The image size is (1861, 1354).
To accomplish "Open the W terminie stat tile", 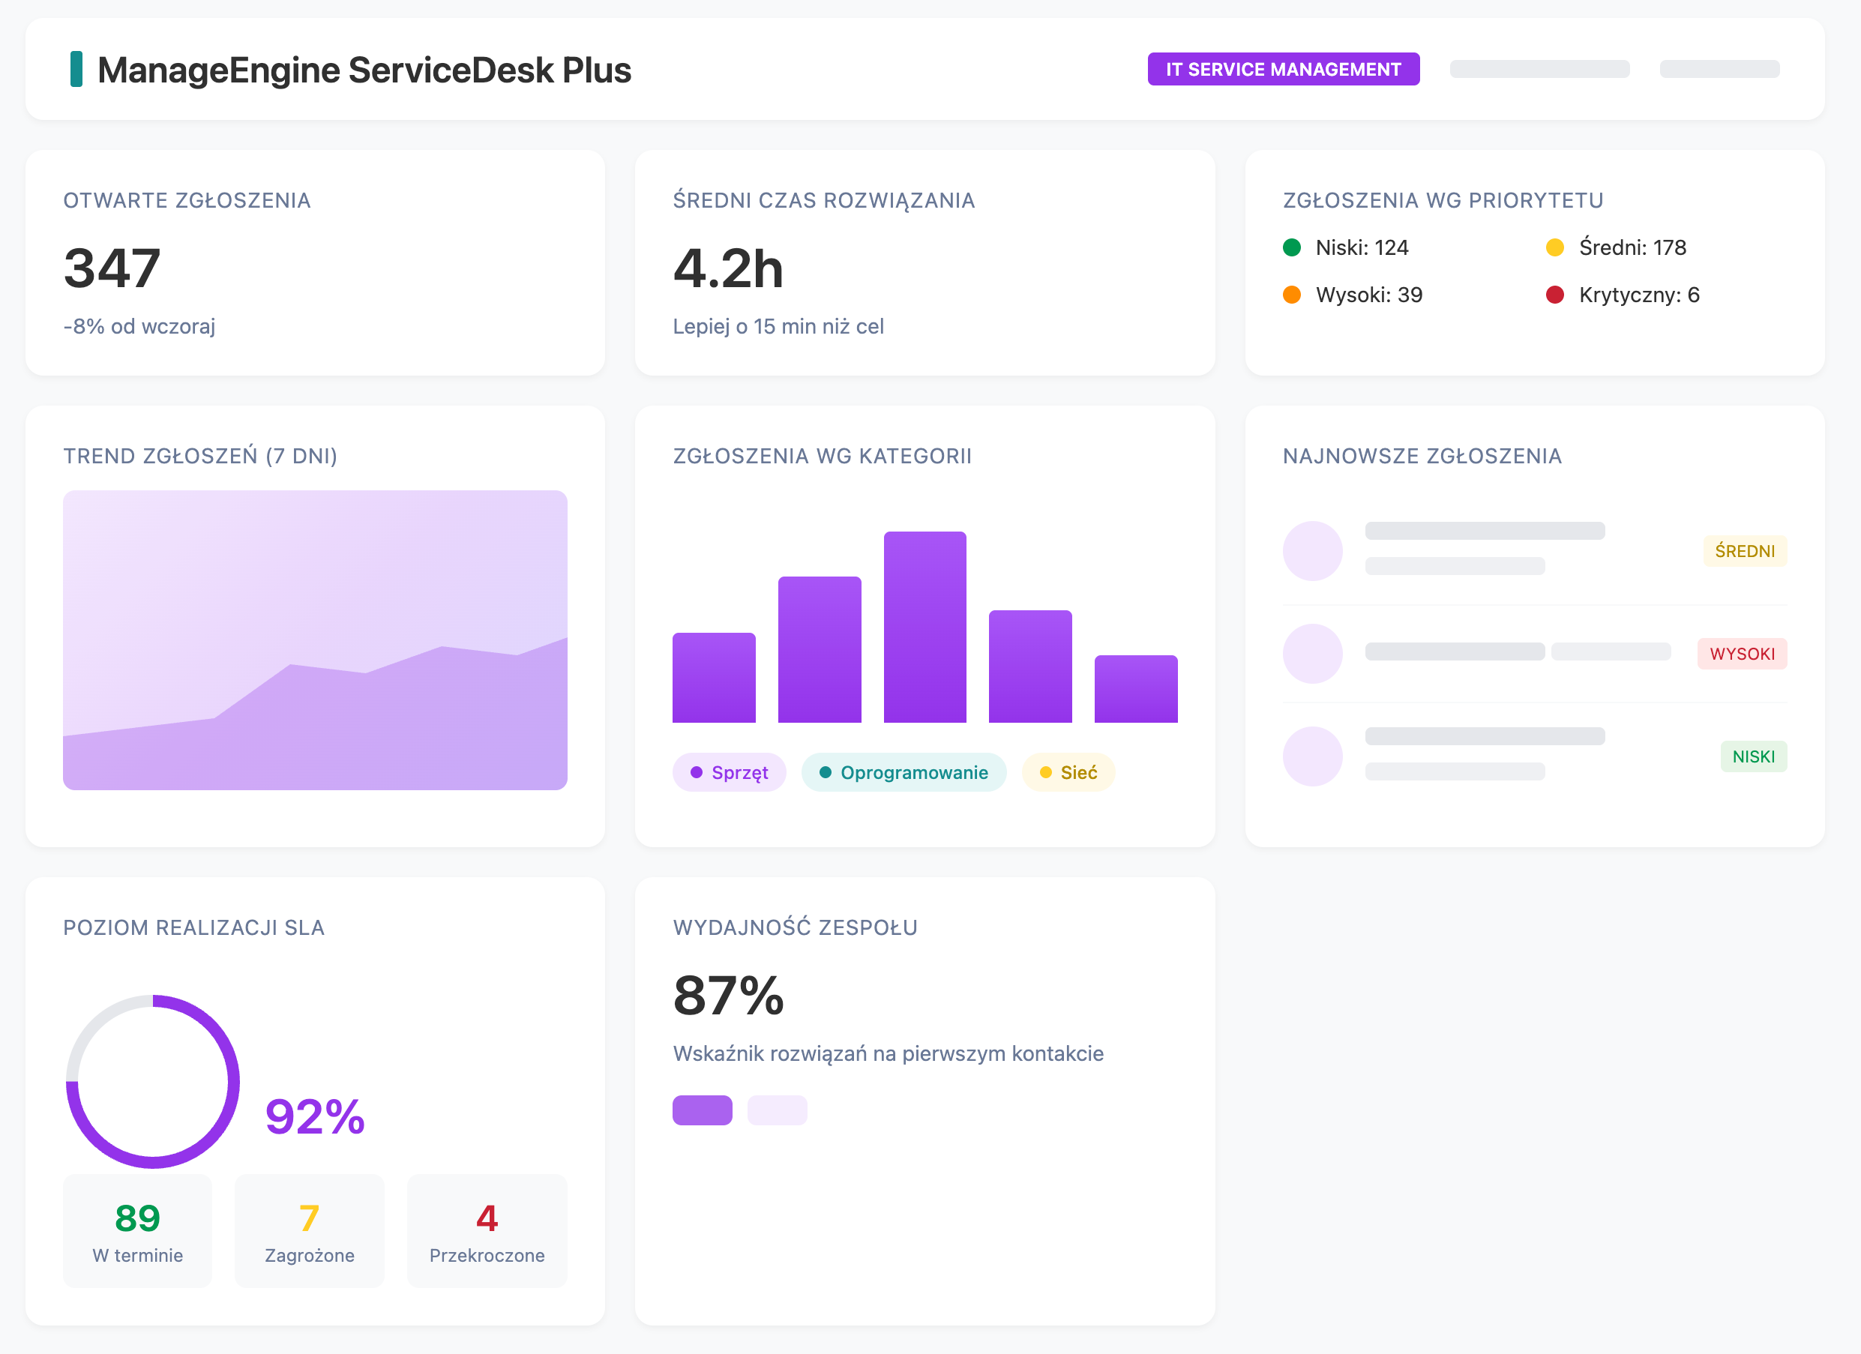I will point(137,1230).
